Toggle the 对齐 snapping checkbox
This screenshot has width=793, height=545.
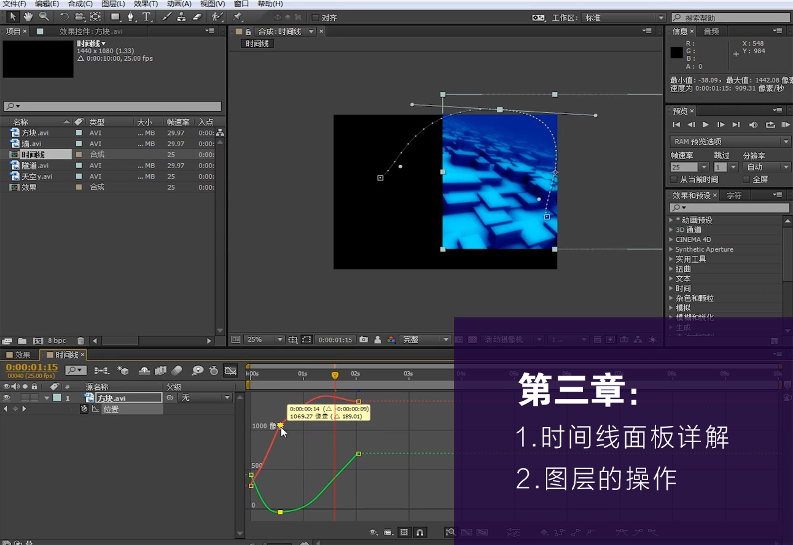click(316, 18)
